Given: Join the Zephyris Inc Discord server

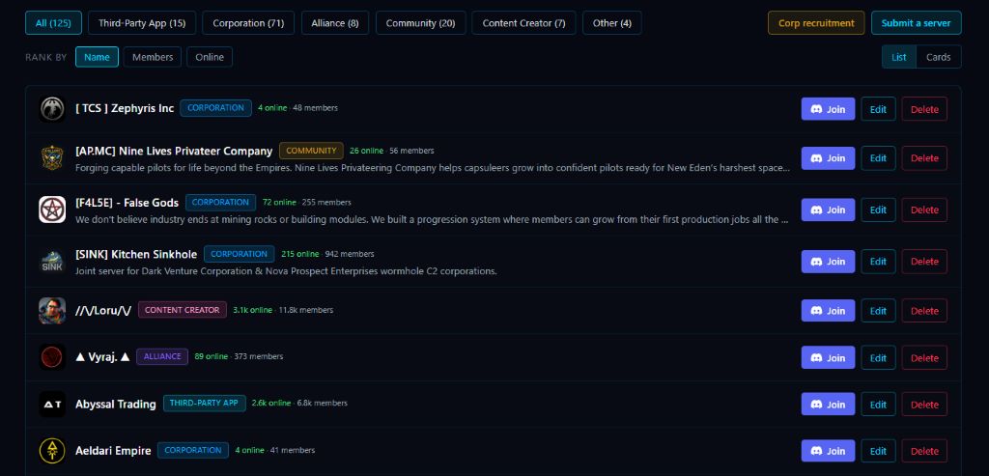Looking at the screenshot, I should tap(828, 109).
